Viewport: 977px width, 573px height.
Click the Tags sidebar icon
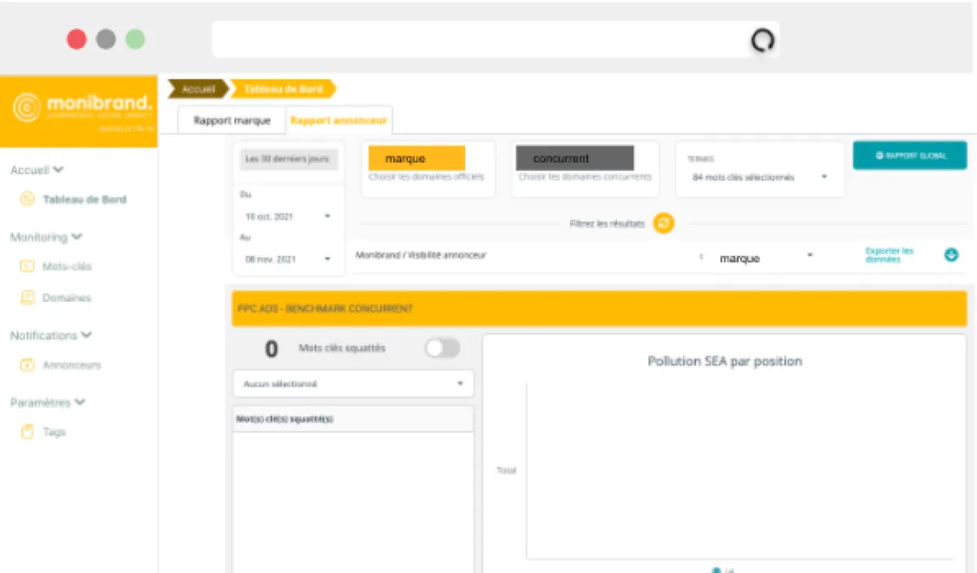(x=28, y=432)
